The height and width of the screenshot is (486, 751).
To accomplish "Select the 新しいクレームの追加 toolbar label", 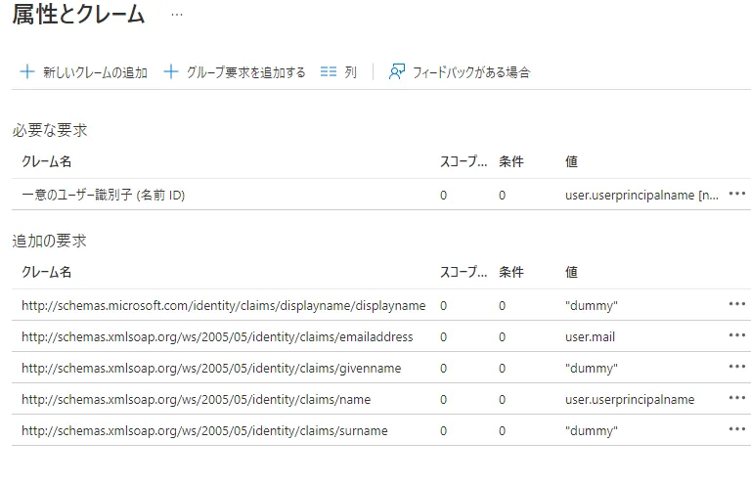I will (95, 72).
